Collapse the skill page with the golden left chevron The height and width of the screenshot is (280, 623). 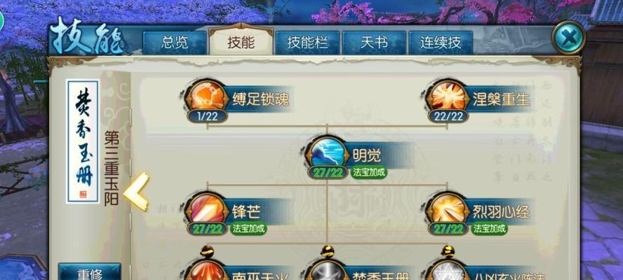pyautogui.click(x=137, y=192)
